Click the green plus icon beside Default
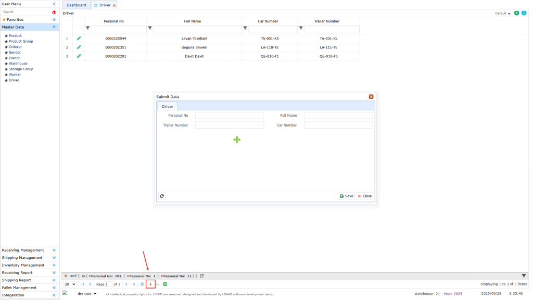Image resolution: width=533 pixels, height=300 pixels. coord(515,12)
